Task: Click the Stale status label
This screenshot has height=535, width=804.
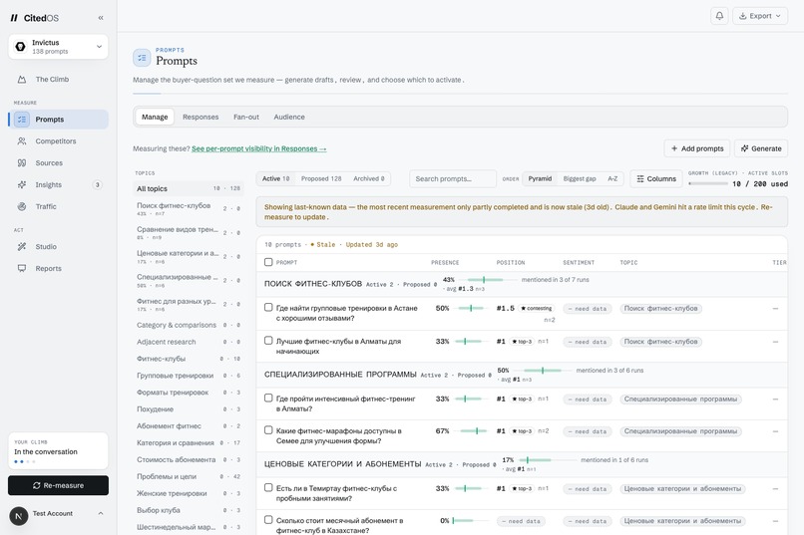Action: coord(323,245)
